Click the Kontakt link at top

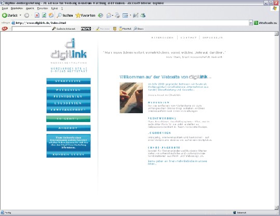(x=189, y=38)
